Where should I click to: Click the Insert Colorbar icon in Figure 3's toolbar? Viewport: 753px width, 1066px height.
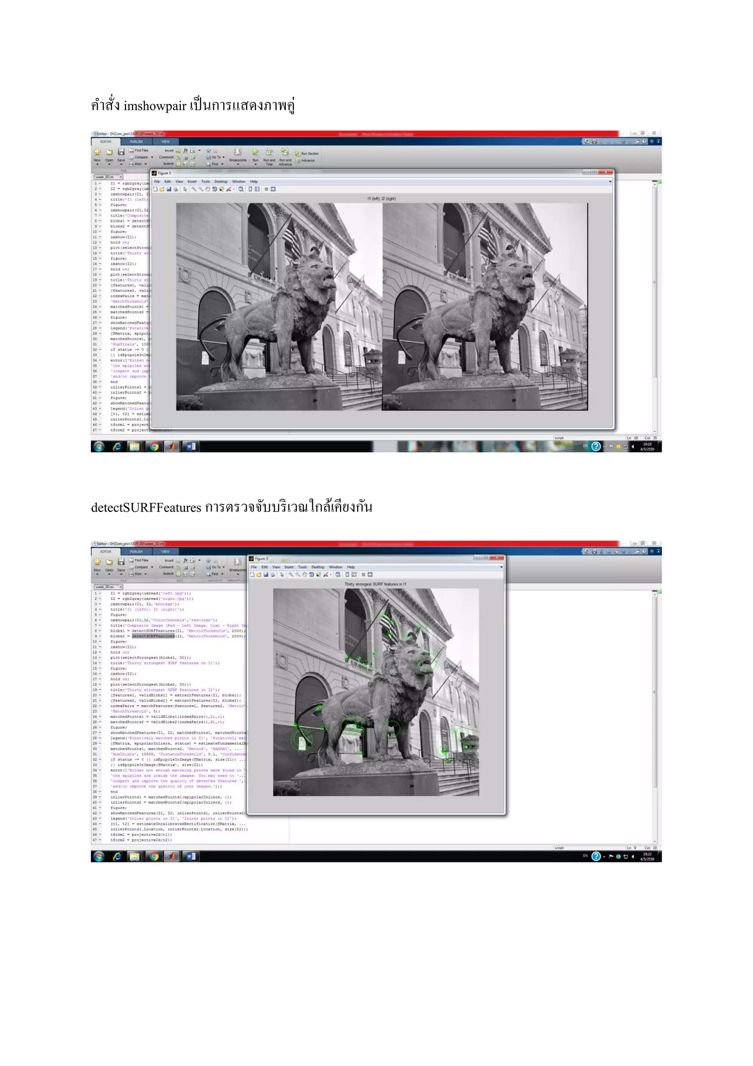[347, 575]
